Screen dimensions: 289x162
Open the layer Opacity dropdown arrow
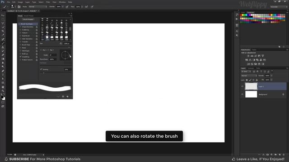pyautogui.click(x=271, y=76)
